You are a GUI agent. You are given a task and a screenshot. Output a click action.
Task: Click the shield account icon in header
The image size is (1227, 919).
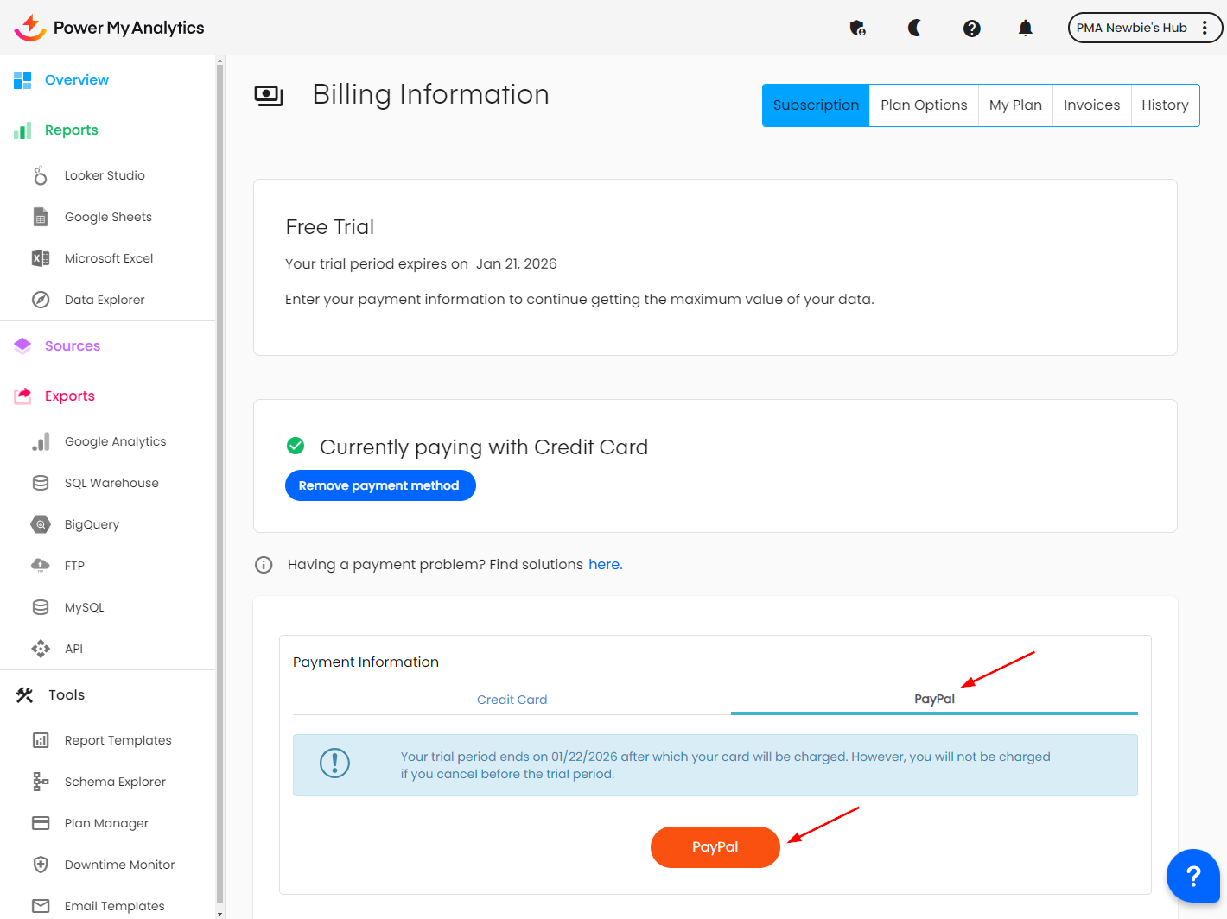pyautogui.click(x=857, y=28)
